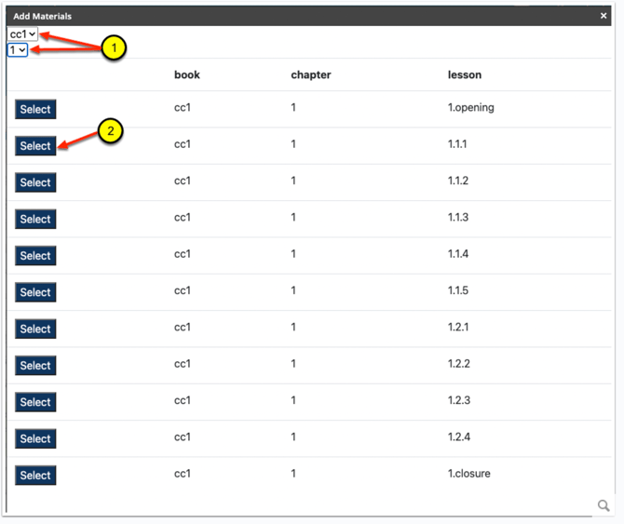The height and width of the screenshot is (524, 624).
Task: Close the Add Materials dialog
Action: click(604, 16)
